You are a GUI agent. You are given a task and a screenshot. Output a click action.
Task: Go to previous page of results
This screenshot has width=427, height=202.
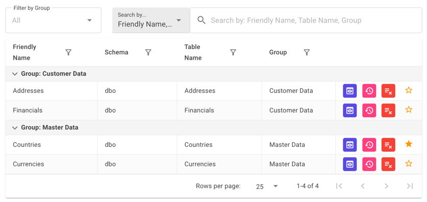tap(362, 186)
